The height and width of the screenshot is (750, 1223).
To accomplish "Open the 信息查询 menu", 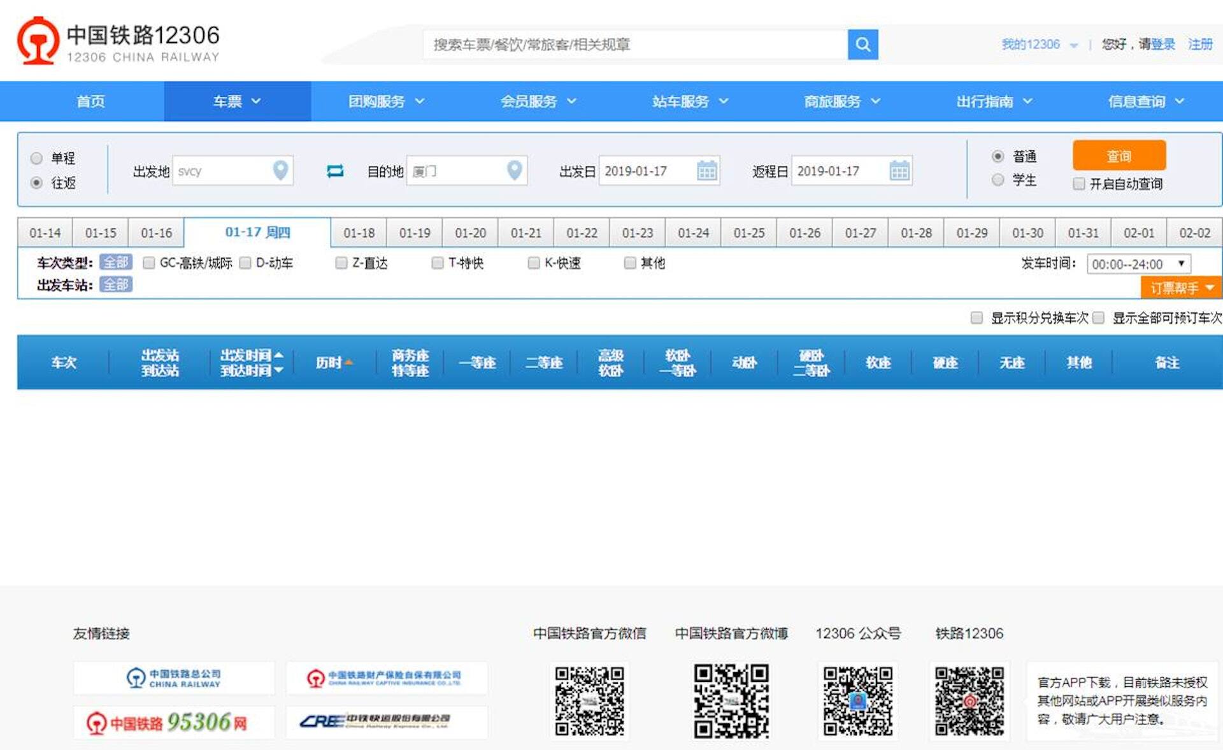I will 1138,101.
